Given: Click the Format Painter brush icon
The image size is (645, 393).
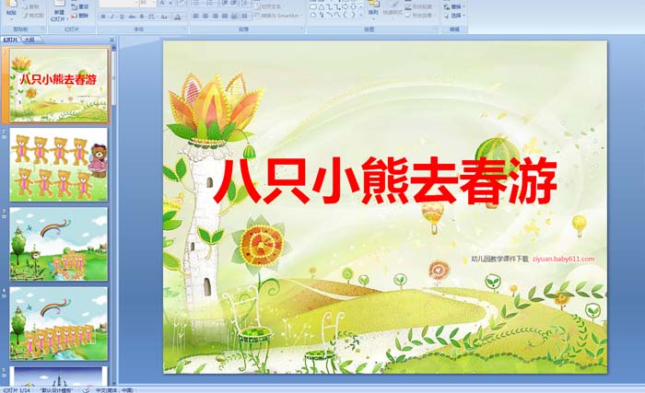Looking at the screenshot, I should 26,16.
